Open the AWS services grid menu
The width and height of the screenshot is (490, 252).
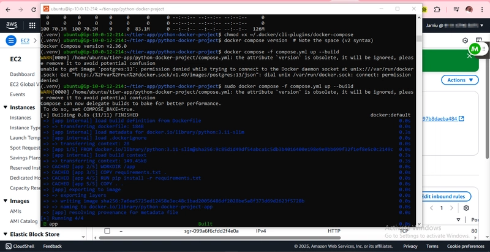[x=32, y=25]
